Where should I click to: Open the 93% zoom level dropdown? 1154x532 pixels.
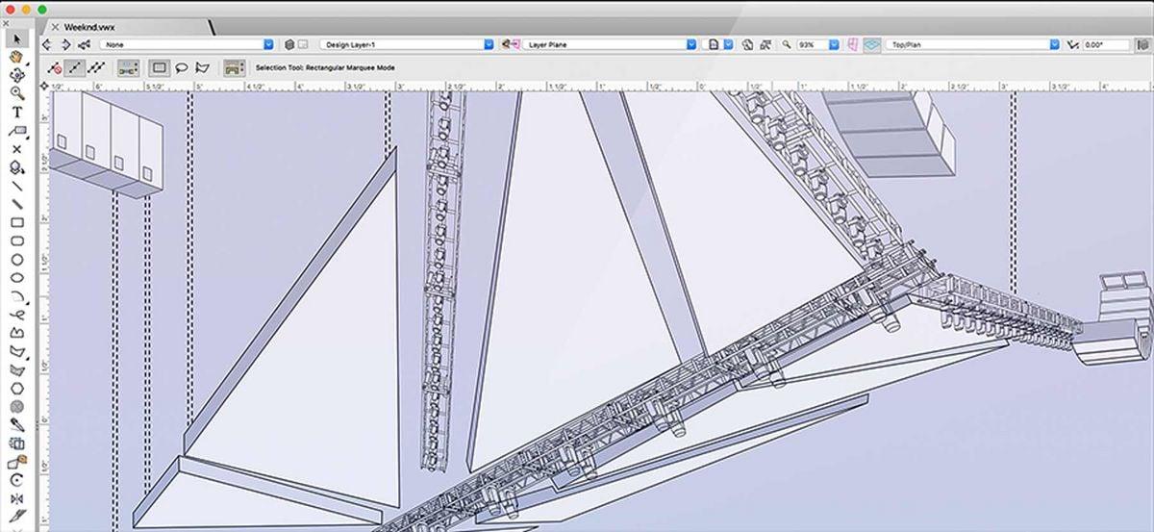click(x=817, y=44)
